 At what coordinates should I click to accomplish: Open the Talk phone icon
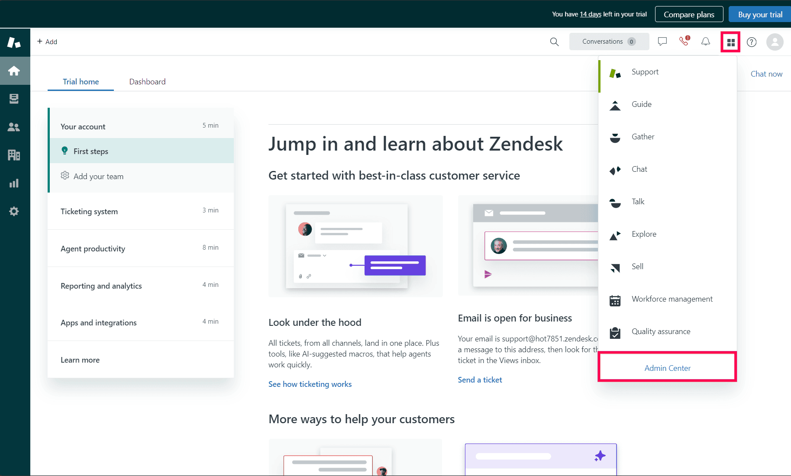pos(684,41)
